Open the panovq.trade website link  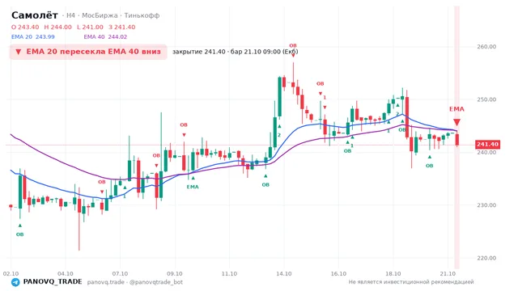106,282
